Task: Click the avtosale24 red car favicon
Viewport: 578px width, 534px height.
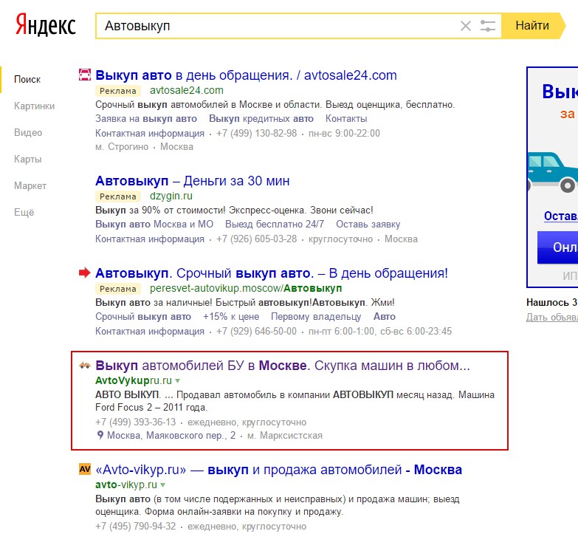Action: click(x=85, y=75)
